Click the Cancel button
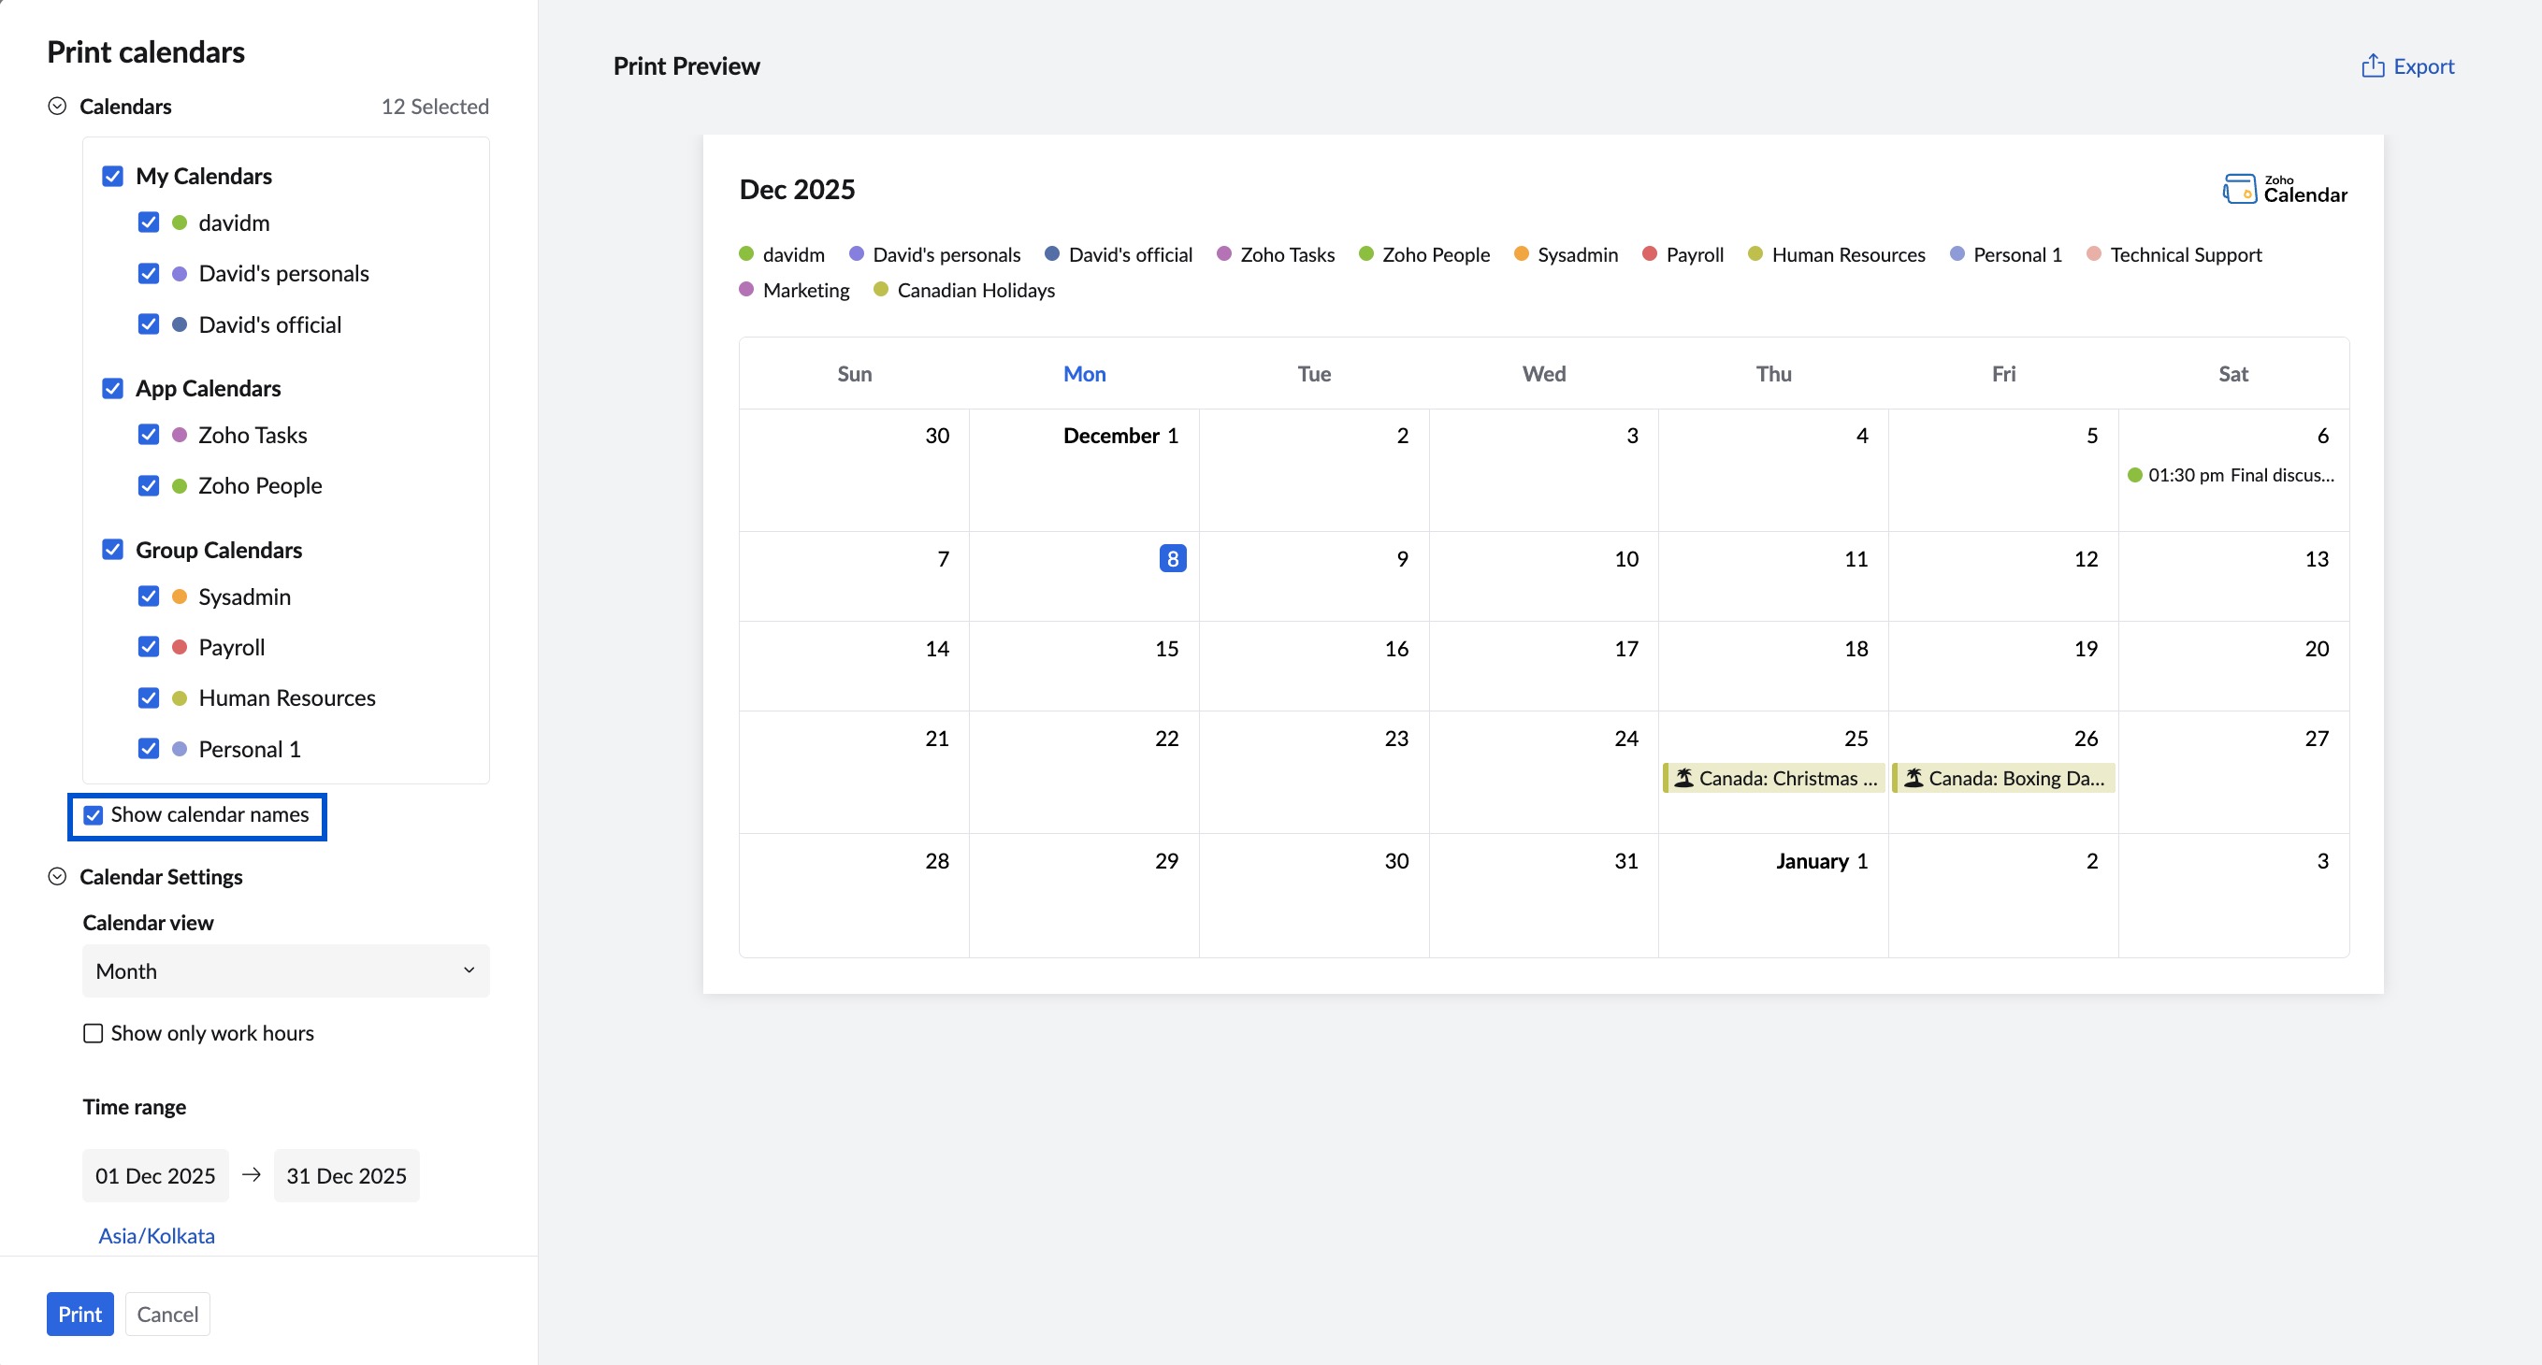 166,1314
